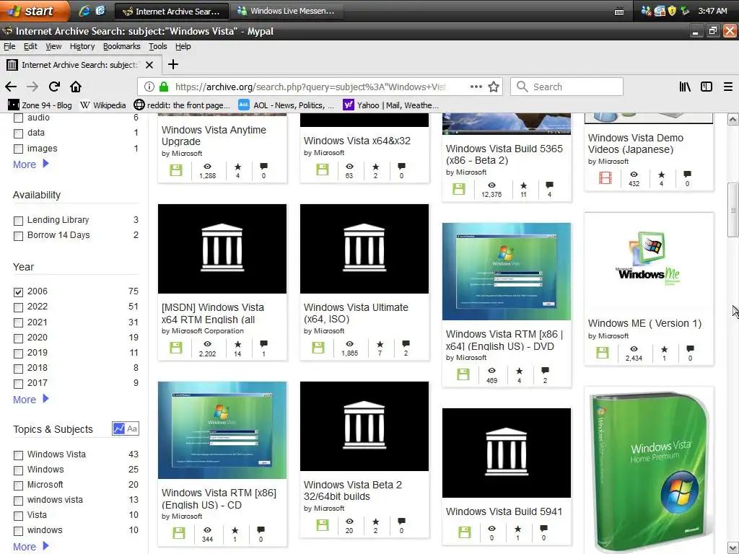Open the View menu

[53, 46]
